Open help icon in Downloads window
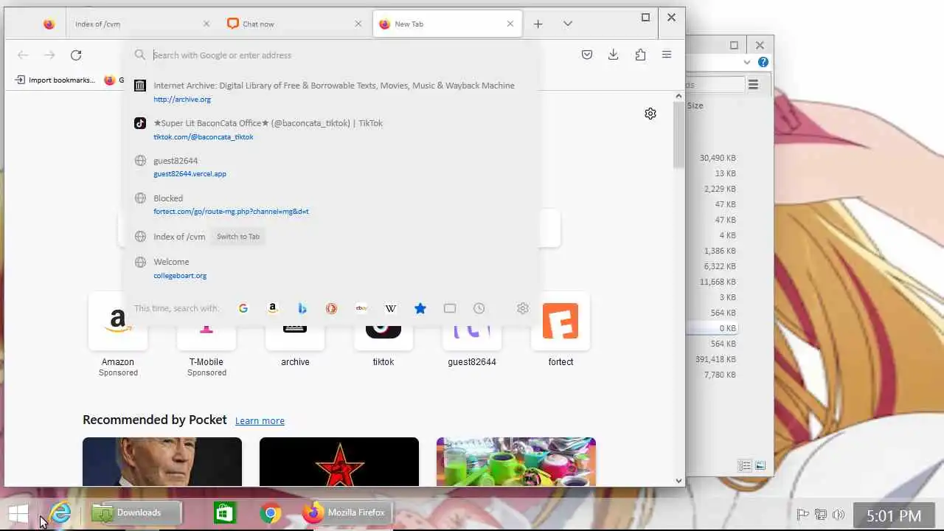Image resolution: width=944 pixels, height=531 pixels. click(763, 62)
